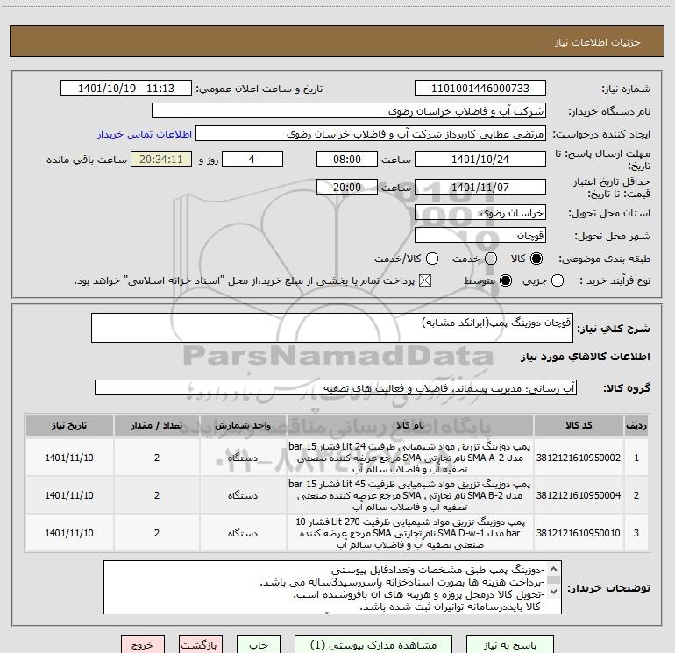Select the کالا radio button
675x653 pixels.
click(536, 259)
